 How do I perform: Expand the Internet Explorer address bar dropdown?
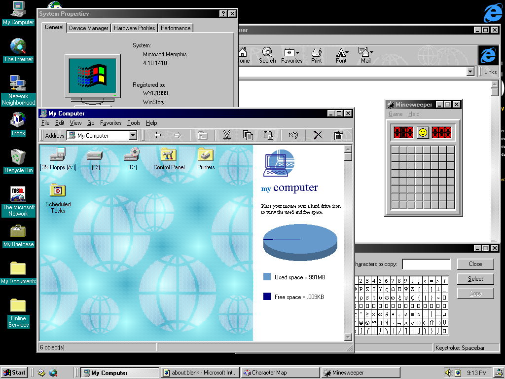click(470, 72)
